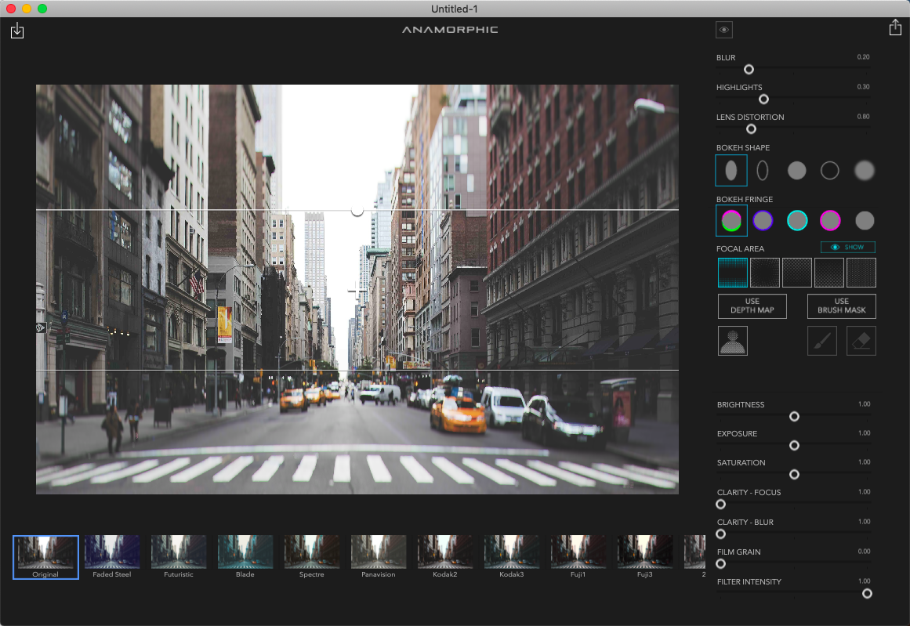Click the focal area handle on upper line
Image resolution: width=910 pixels, height=626 pixels.
click(x=357, y=210)
